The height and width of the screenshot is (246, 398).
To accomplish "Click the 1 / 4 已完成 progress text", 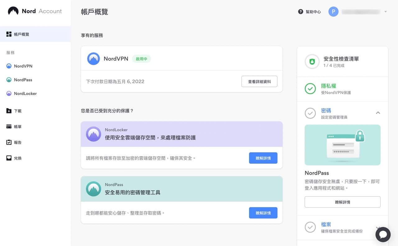I will point(334,66).
